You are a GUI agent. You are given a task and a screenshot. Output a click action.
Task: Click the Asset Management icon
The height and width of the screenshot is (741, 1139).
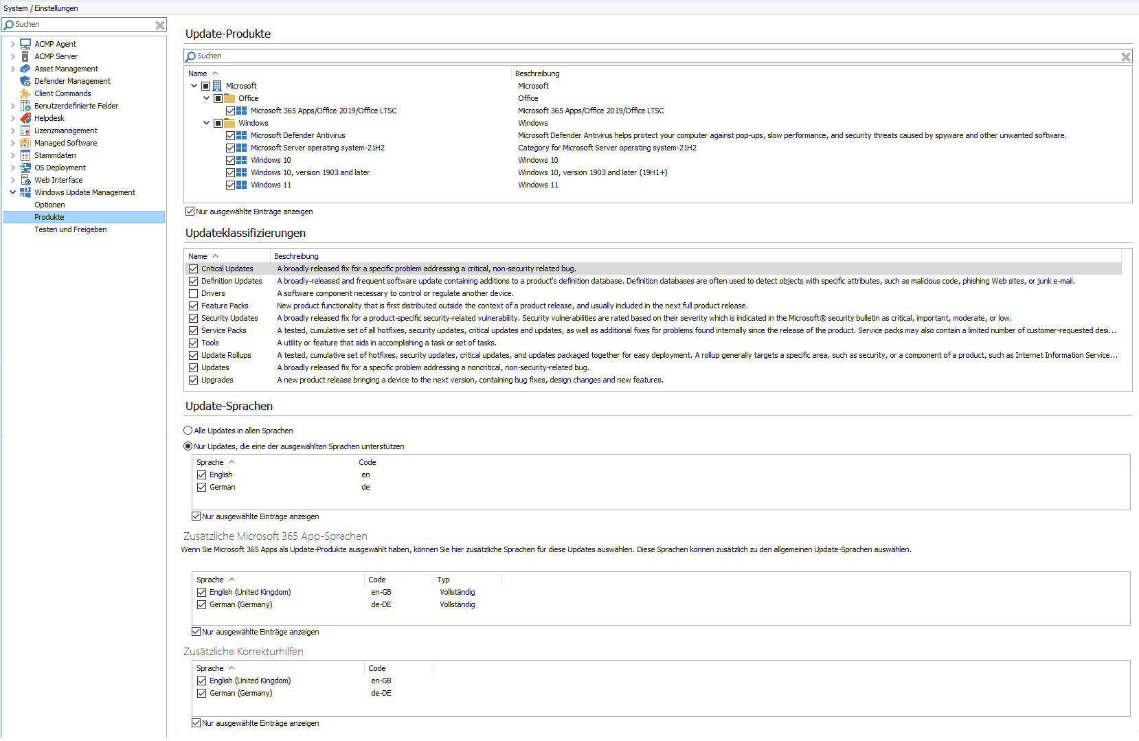point(25,69)
